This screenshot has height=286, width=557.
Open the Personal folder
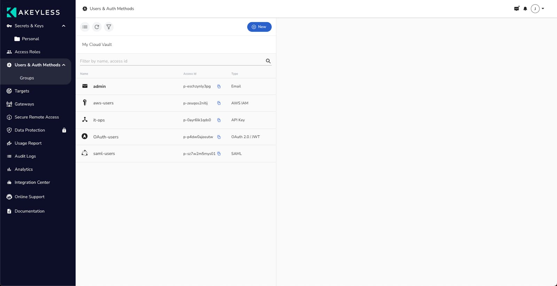30,39
